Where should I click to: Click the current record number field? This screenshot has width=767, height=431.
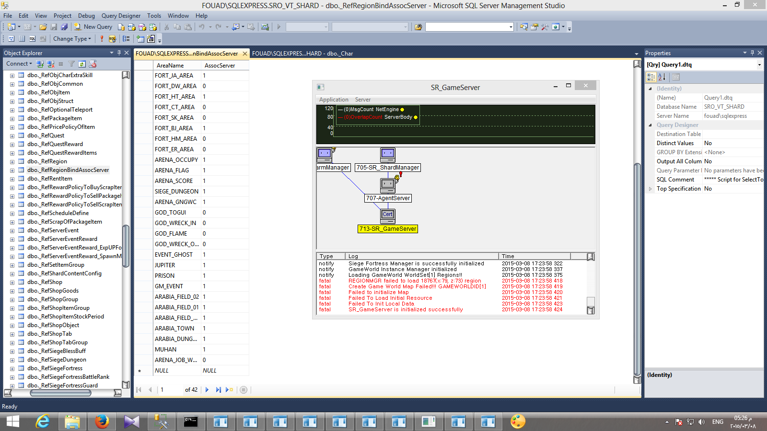[x=170, y=390]
